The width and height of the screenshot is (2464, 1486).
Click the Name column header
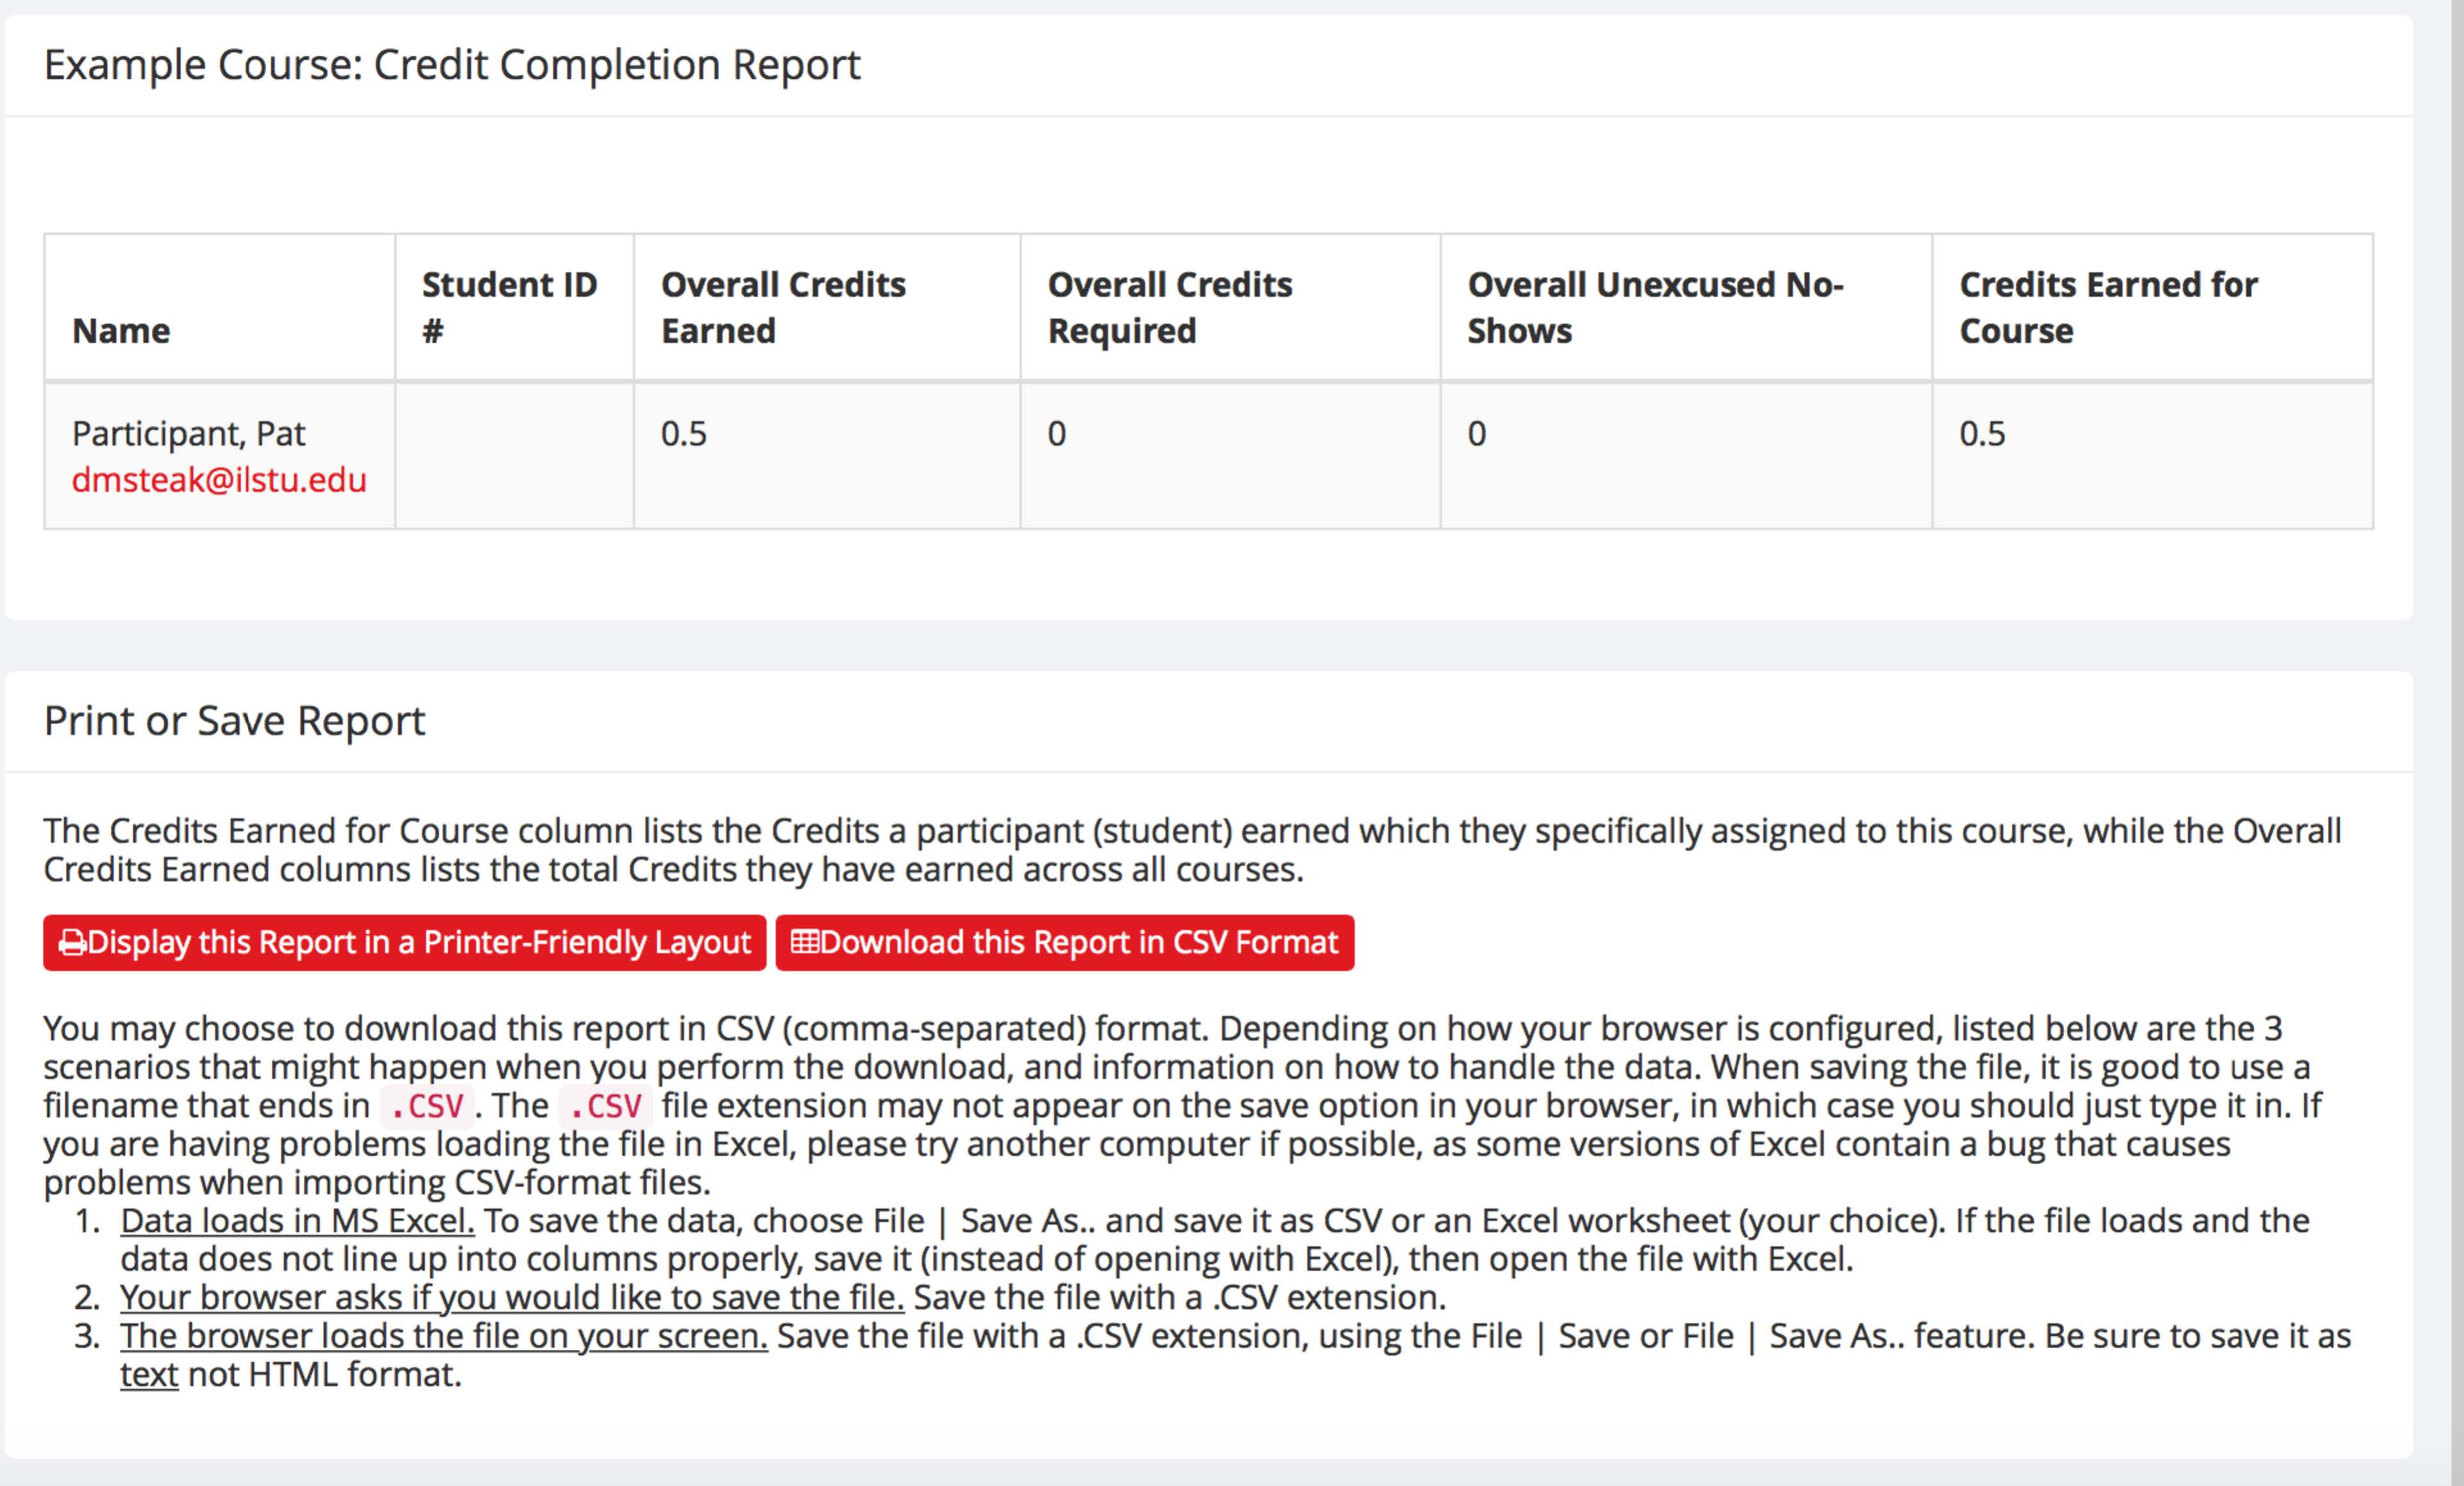(x=121, y=331)
